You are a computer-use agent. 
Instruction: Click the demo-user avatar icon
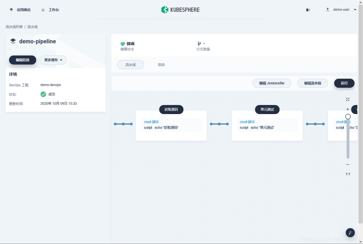327,9
